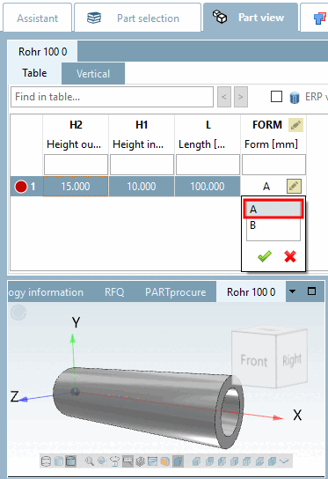Toggle the highlighted dark blue cube icon
Viewport: 328px width, 479px height.
pyautogui.click(x=179, y=461)
